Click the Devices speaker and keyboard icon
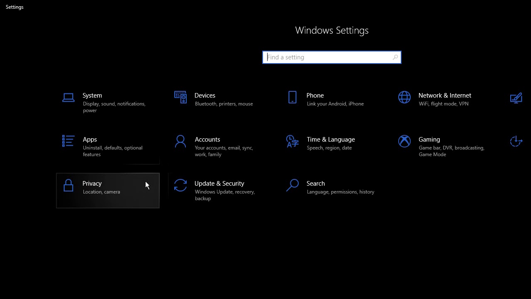Viewport: 531px width, 299px height. tap(180, 98)
